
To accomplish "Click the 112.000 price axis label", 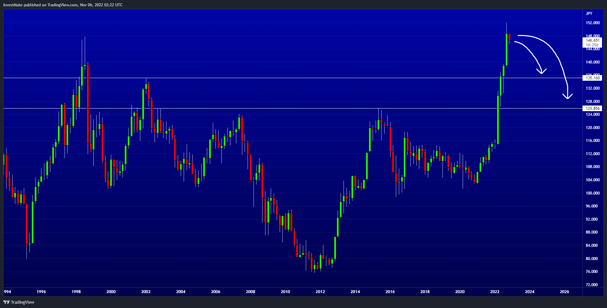I will 592,154.
